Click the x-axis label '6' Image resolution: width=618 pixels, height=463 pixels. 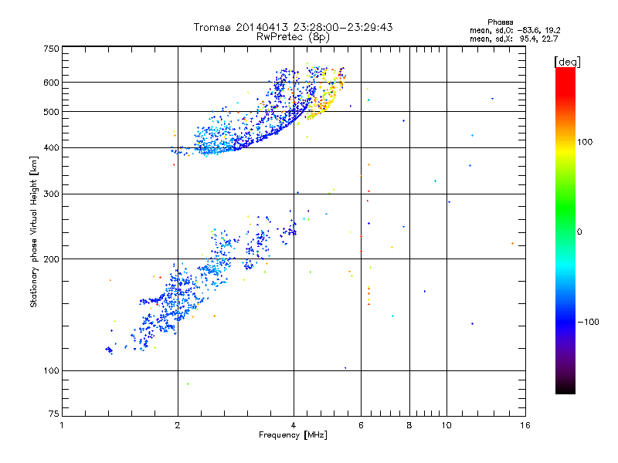point(361,425)
